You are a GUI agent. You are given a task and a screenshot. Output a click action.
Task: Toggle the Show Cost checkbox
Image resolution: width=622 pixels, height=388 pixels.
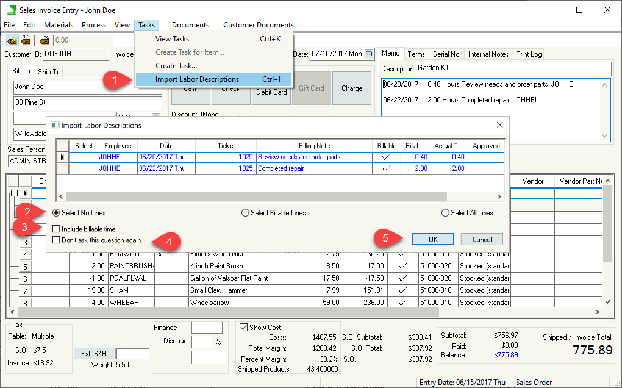click(244, 328)
